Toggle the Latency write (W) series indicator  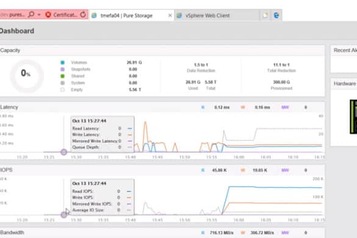(243, 107)
